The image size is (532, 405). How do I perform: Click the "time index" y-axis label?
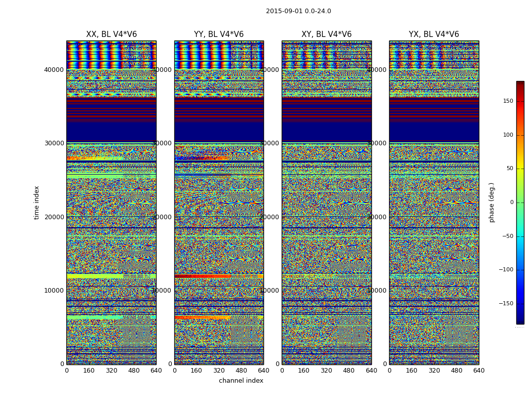(x=36, y=202)
